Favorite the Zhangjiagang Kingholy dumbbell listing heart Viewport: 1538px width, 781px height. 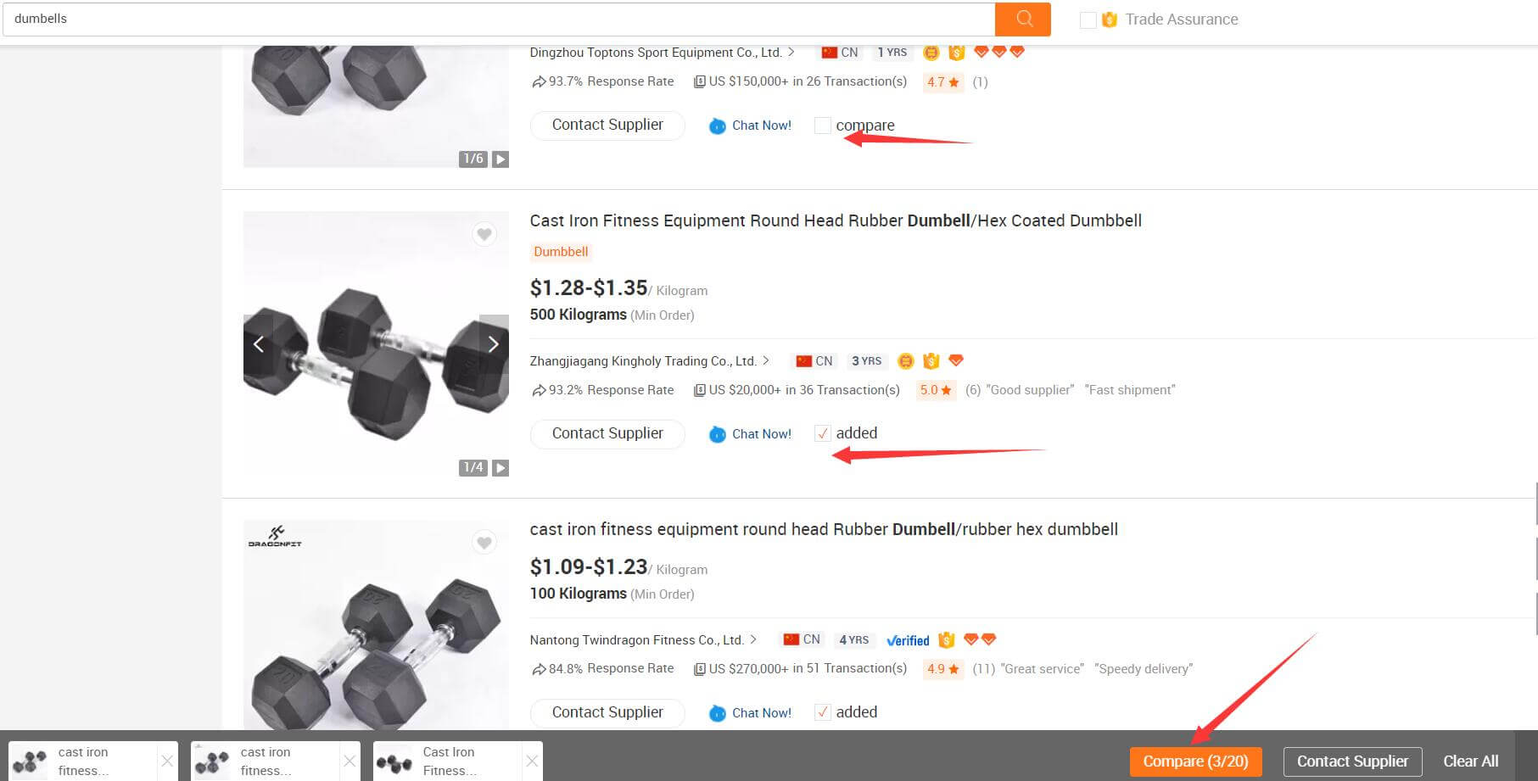coord(484,234)
